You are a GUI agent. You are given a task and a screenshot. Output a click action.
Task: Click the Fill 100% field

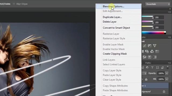point(161,79)
